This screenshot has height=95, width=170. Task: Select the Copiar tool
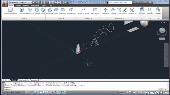pyautogui.click(x=119, y=11)
